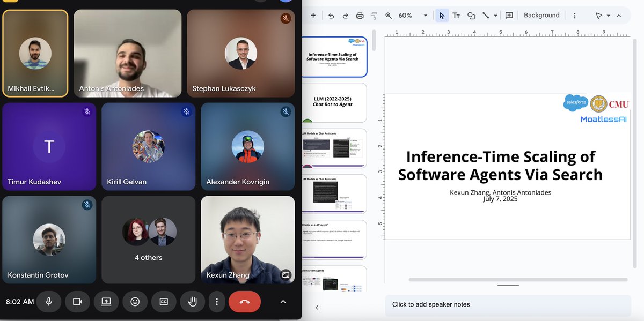This screenshot has height=321, width=644.
Task: Open picture-in-picture on Kexun Zhang's tile
Action: [286, 274]
